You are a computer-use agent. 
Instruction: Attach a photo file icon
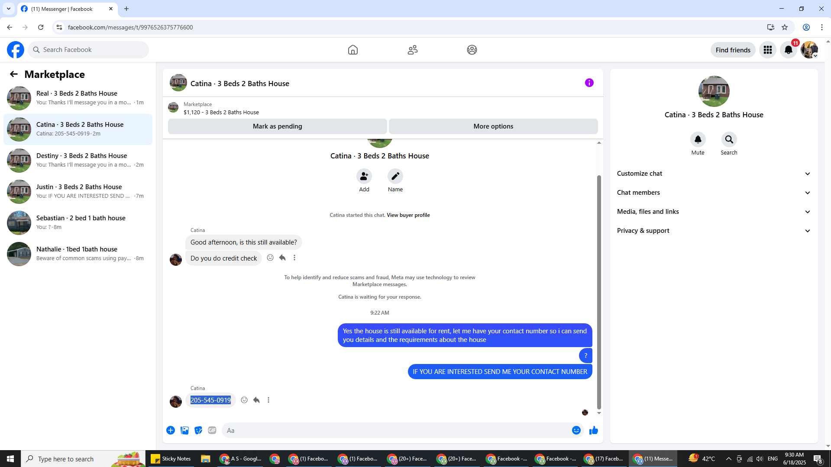[184, 430]
